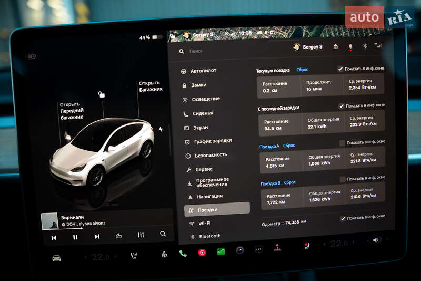
Task: Open the График зарядки menu
Action: click(x=208, y=141)
